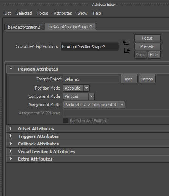Viewport: 169px width, 196px height.
Task: Open the Attributes menu
Action: [63, 13]
